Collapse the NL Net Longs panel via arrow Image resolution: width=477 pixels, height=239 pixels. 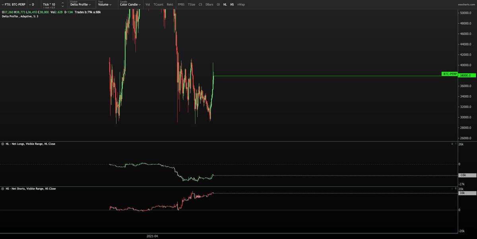tap(452, 144)
